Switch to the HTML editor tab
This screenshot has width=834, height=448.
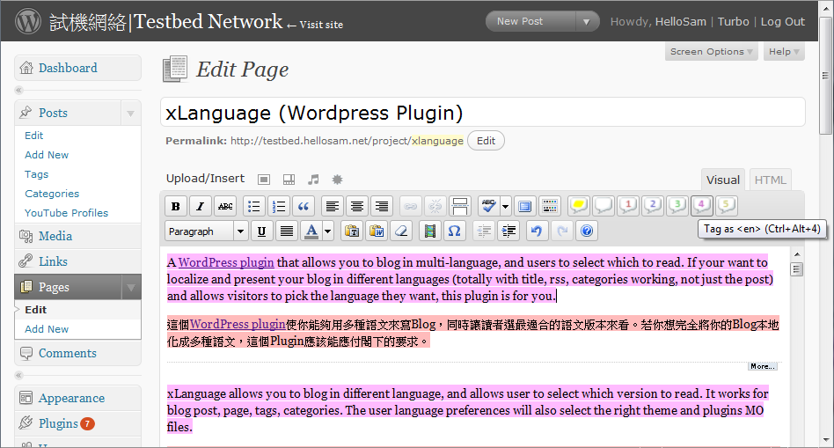tap(770, 180)
